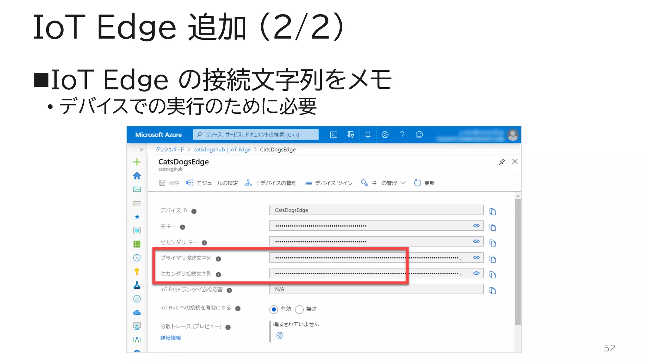Screen dimensions: 648x364
Task: Click the IoT Edge ランタイムの応答 field
Action: point(376,289)
